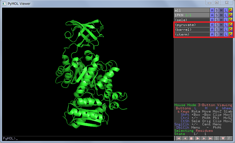Open the Label menu for (pyruvate)
The width and height of the screenshot is (235, 143).
[x=226, y=25]
